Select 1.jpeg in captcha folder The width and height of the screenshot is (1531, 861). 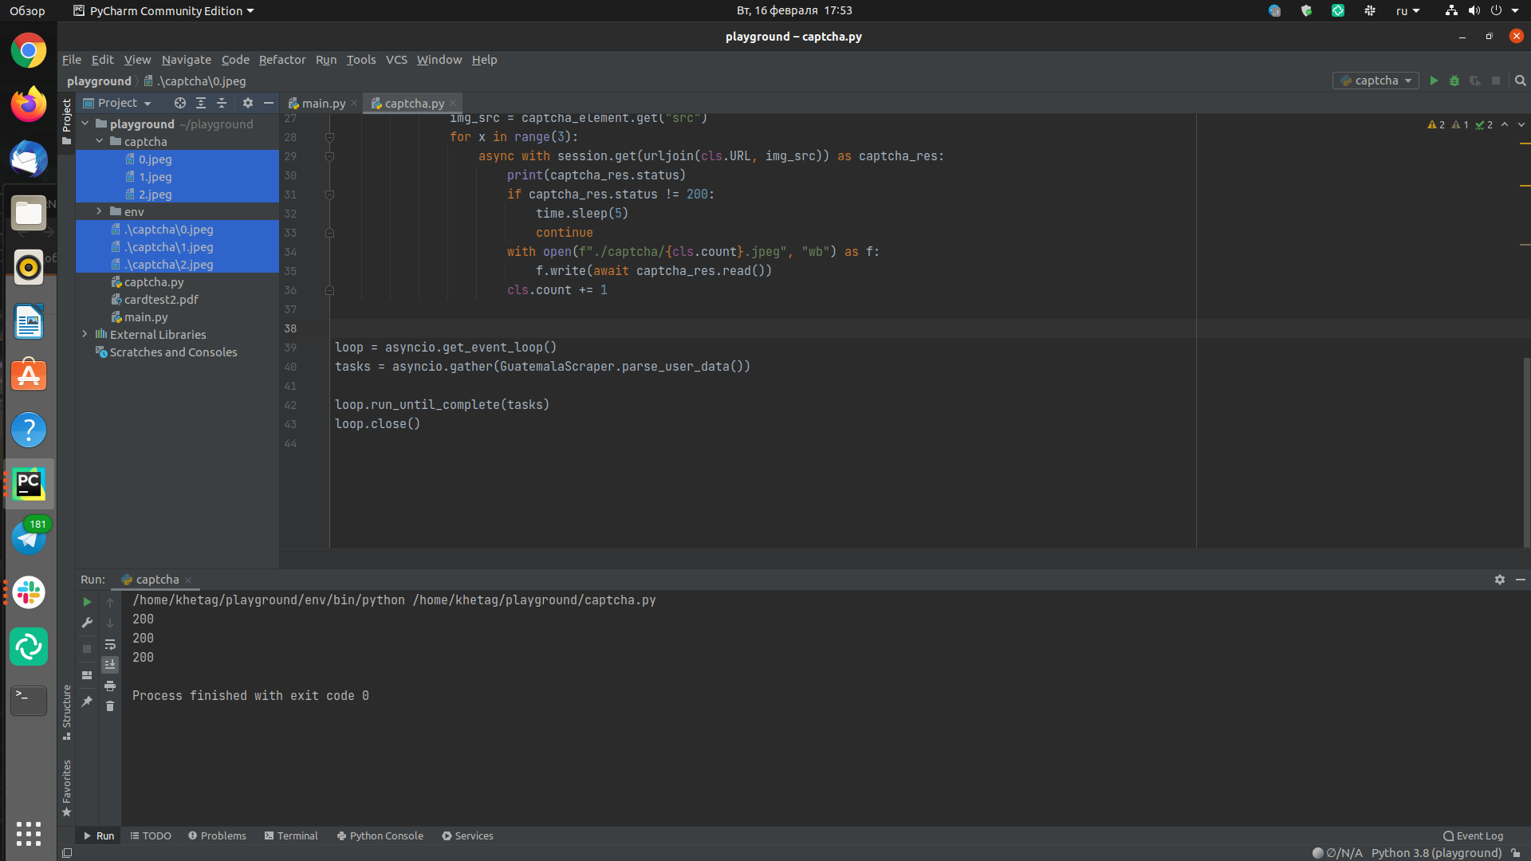click(155, 177)
